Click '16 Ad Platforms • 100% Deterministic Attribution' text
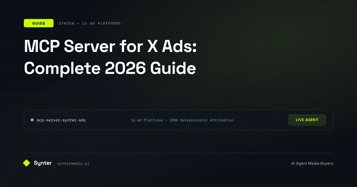This screenshot has height=187, width=357. 182,120
